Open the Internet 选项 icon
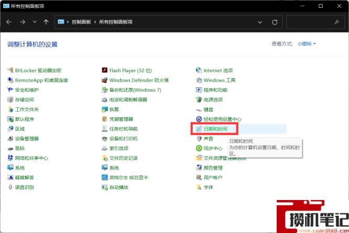This screenshot has width=349, height=233. (199, 71)
